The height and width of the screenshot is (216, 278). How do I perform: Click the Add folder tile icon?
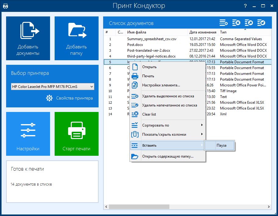tap(77, 30)
